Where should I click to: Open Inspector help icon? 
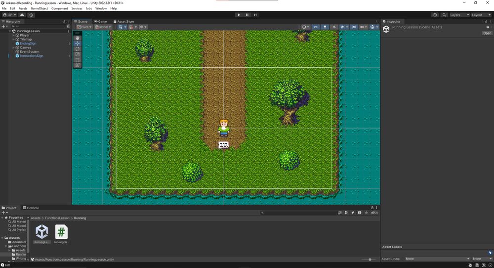coord(488,27)
